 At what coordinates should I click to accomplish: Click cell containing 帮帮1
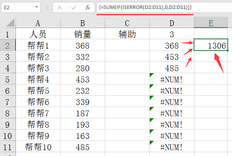pos(38,45)
